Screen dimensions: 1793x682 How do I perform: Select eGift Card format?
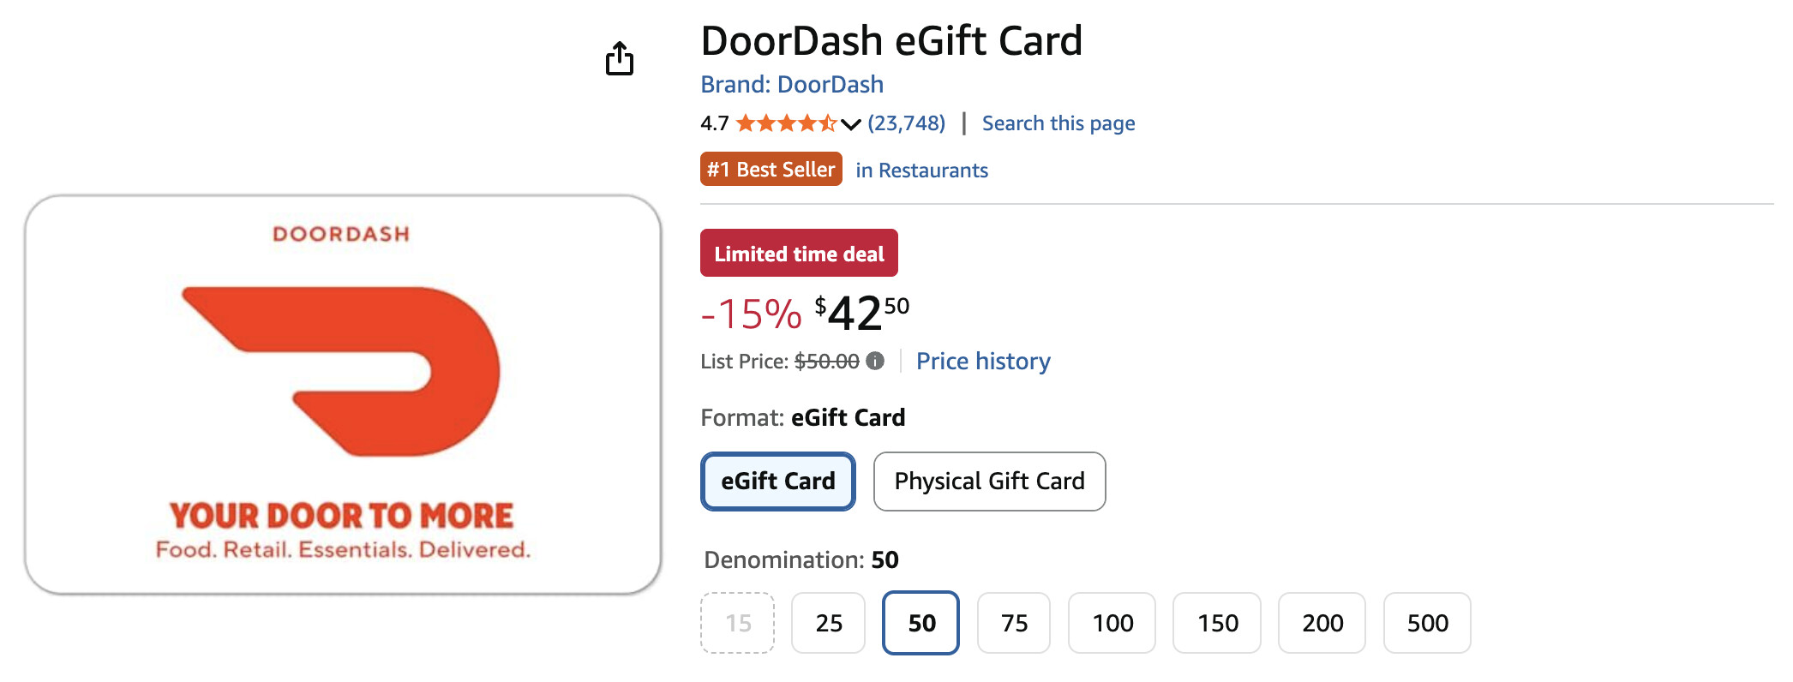777,482
